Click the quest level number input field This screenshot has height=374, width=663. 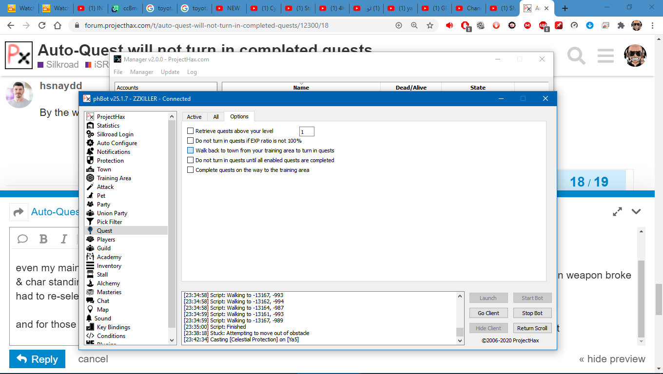point(307,131)
